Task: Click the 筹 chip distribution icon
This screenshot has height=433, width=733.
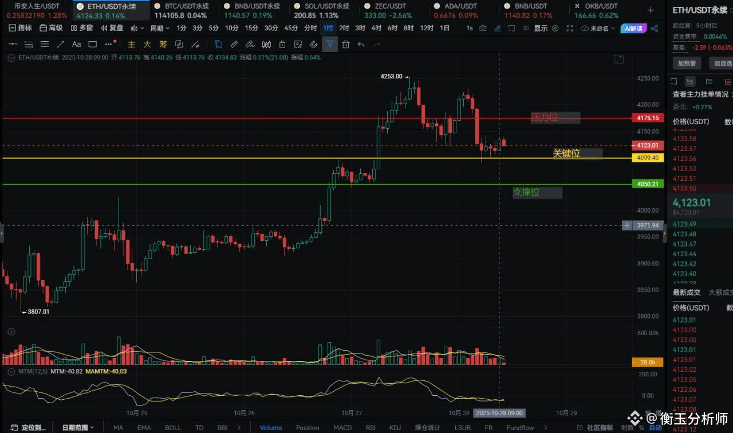Action: click(163, 44)
